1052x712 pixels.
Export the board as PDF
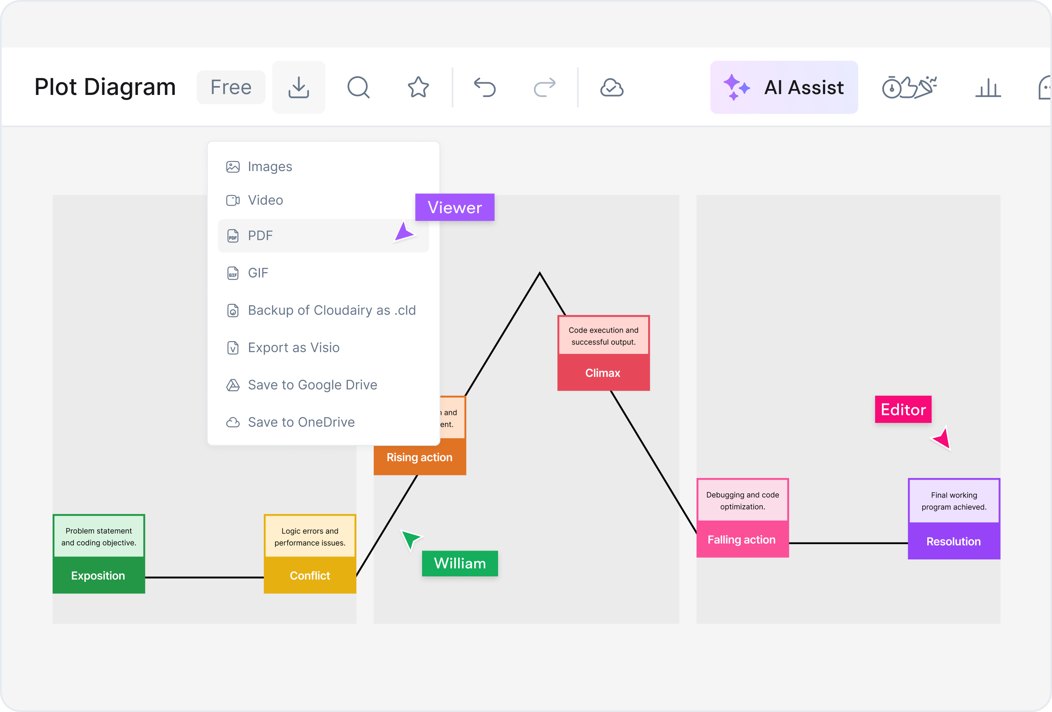click(x=323, y=236)
